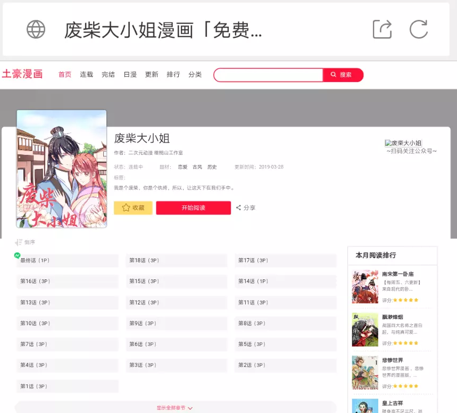
Task: Click the refresh icon to reload the page
Action: [420, 30]
